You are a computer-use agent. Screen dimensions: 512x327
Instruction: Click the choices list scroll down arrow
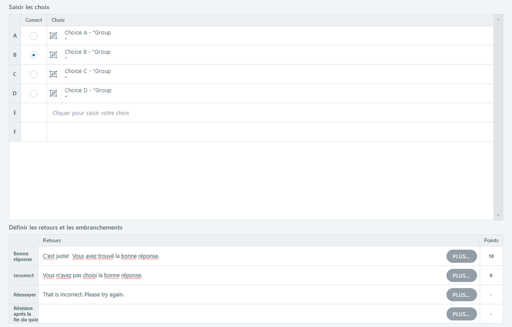pos(498,215)
